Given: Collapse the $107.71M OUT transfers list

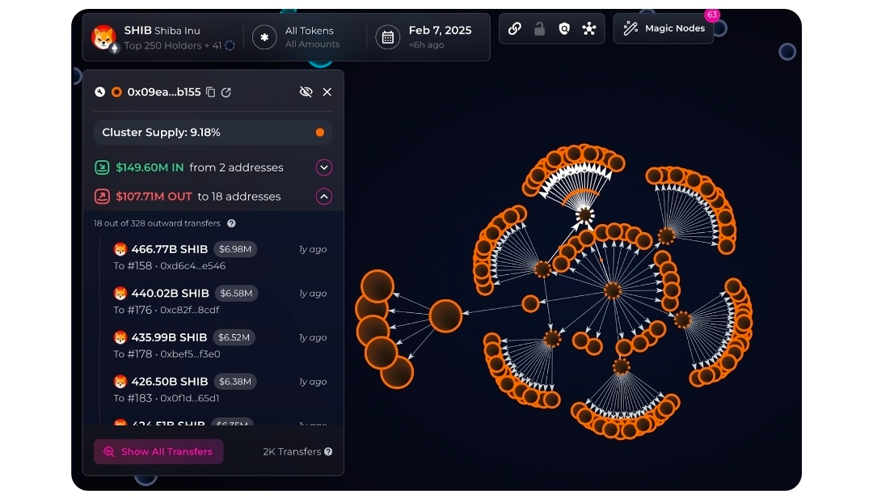Looking at the screenshot, I should tap(324, 197).
